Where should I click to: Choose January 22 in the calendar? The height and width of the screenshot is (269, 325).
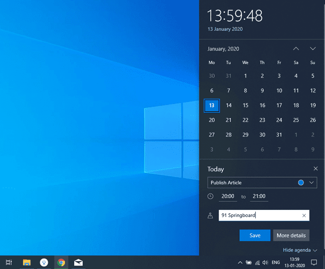[246, 120]
